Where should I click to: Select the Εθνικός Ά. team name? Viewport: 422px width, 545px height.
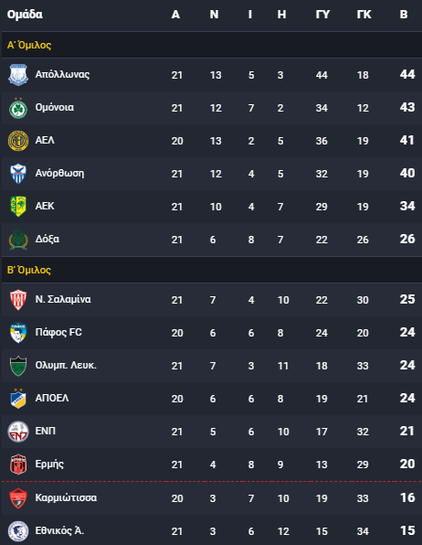pos(59,530)
